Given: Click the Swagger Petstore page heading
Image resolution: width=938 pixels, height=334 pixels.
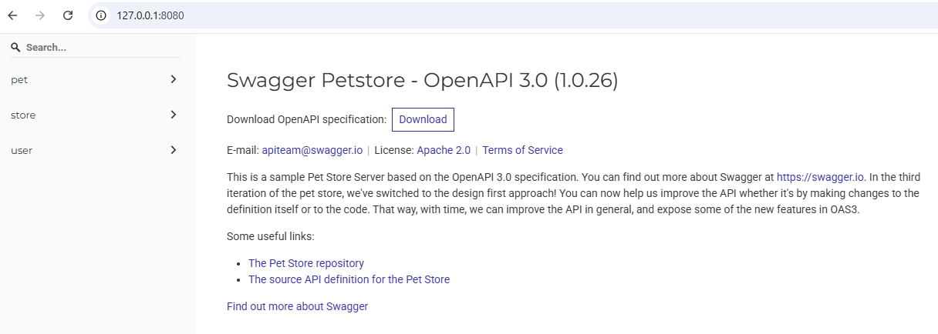Looking at the screenshot, I should (422, 80).
